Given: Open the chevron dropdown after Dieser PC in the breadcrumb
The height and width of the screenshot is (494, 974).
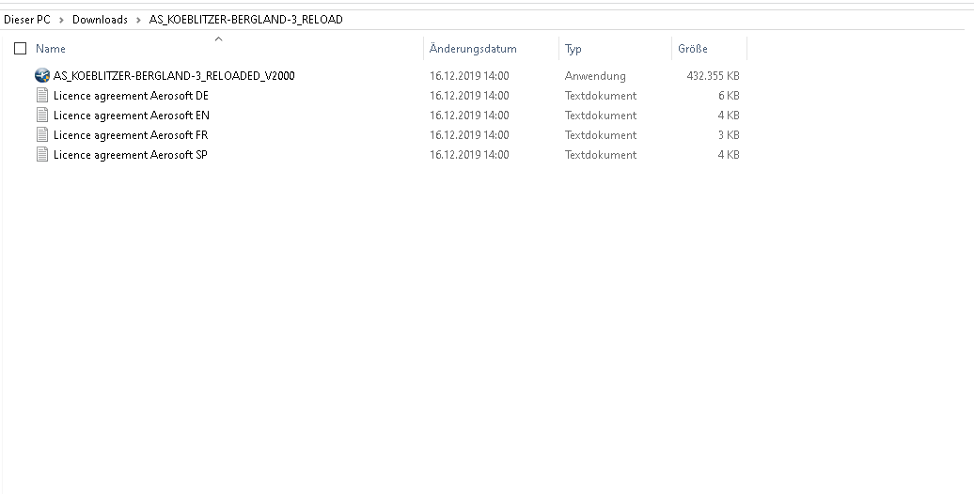Looking at the screenshot, I should pos(61,20).
